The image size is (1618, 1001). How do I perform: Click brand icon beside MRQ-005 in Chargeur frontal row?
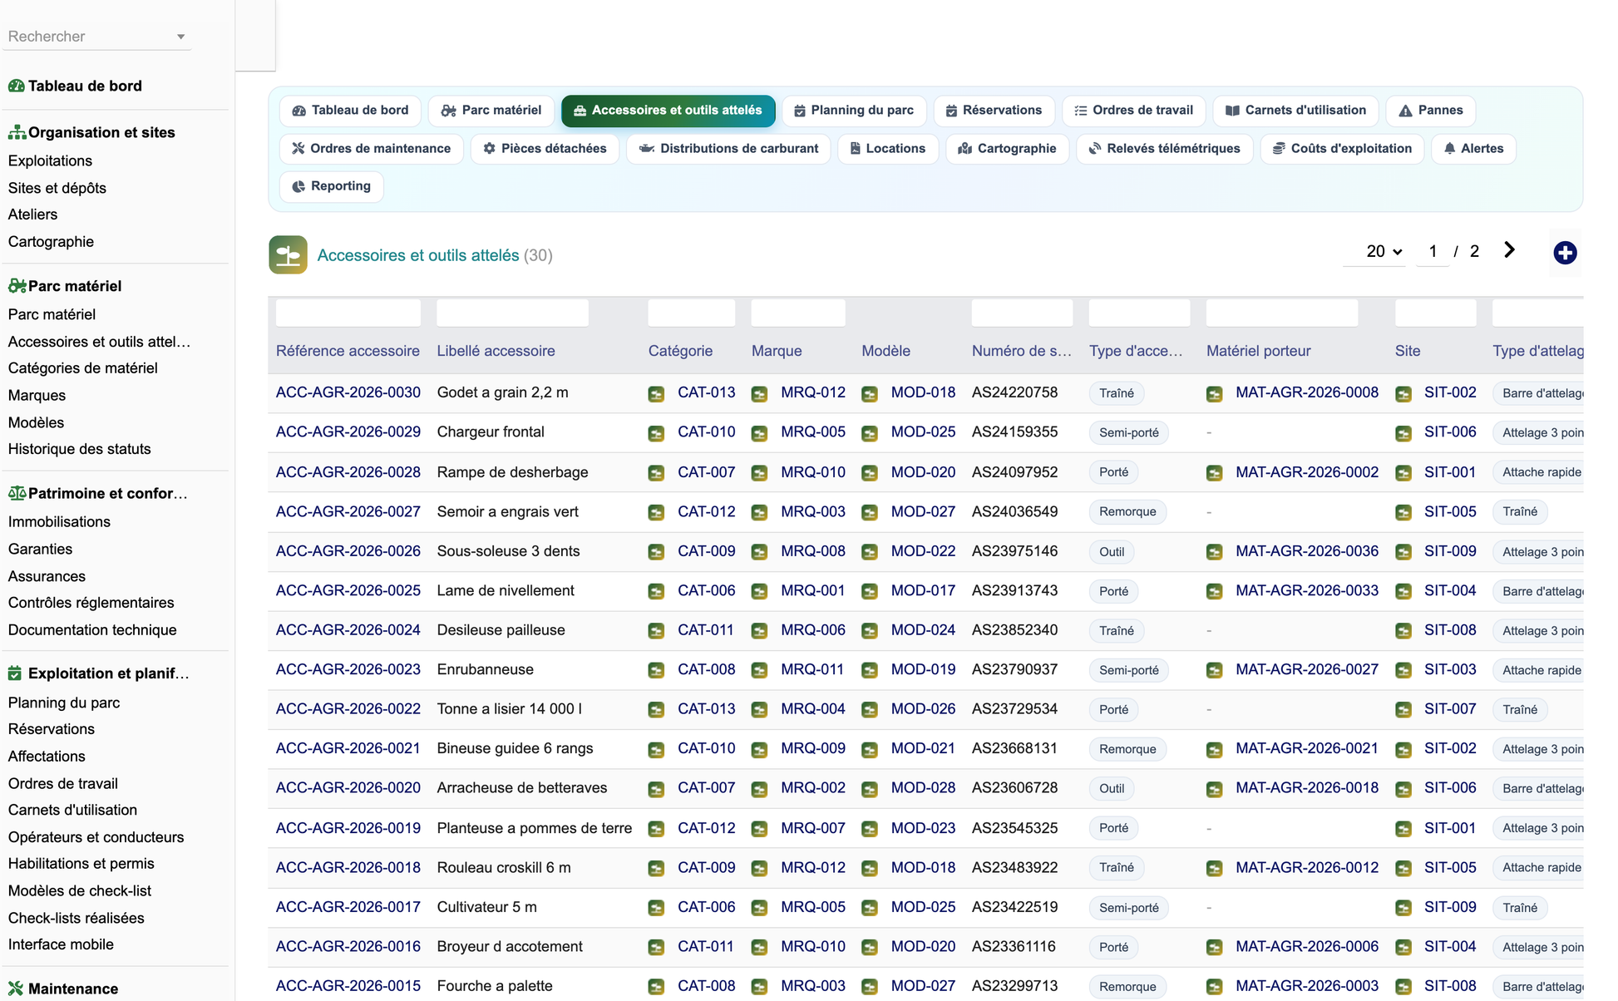(x=759, y=433)
